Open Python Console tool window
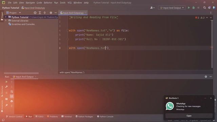The height and width of the screenshot is (122, 217). click(x=105, y=117)
